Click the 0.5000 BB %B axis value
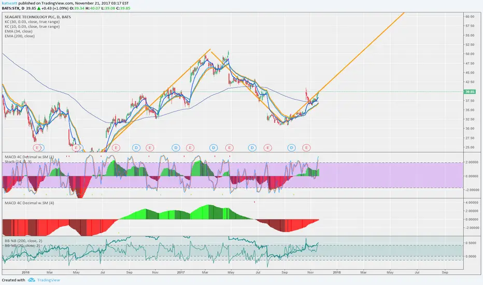Image resolution: width=483 pixels, height=285 pixels. point(471,243)
